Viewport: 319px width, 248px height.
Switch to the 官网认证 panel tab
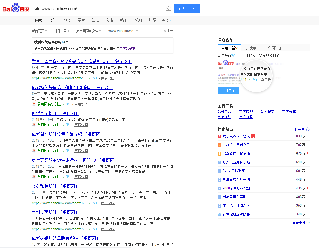click(x=275, y=48)
